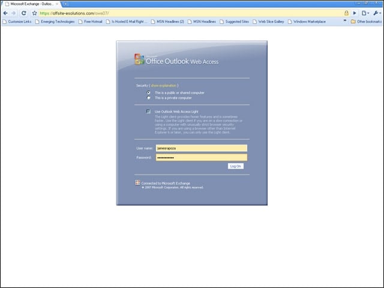Click the Office logo icon
Viewport: 384px width, 288px height.
coord(139,59)
